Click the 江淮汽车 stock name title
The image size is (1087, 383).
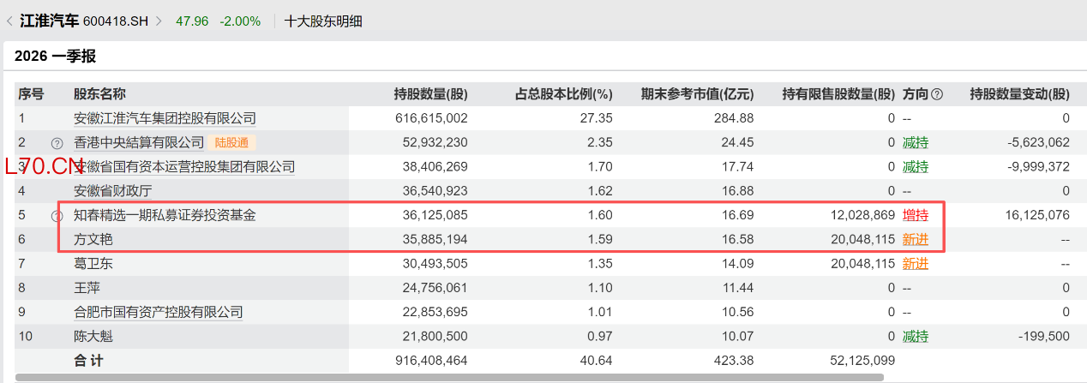[49, 21]
